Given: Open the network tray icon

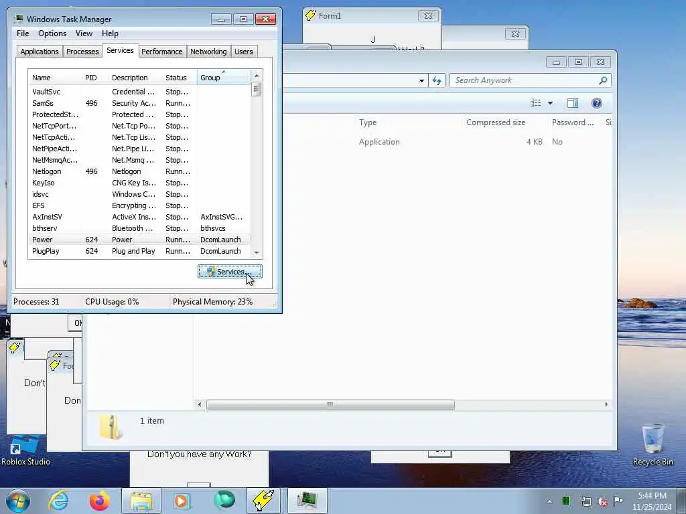Looking at the screenshot, I should tap(586, 501).
